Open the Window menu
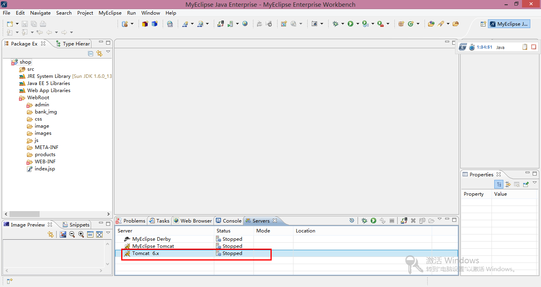Screen dimensions: 541x287 point(150,13)
